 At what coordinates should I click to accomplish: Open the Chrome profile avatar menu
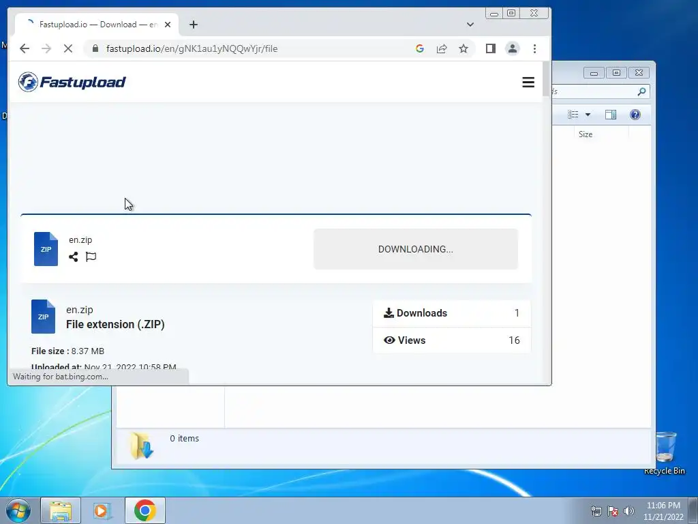pos(513,48)
